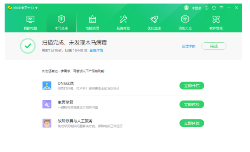This screenshot has width=250, height=152.
Task: Open the hamburger main menu
Action: tap(221, 8)
